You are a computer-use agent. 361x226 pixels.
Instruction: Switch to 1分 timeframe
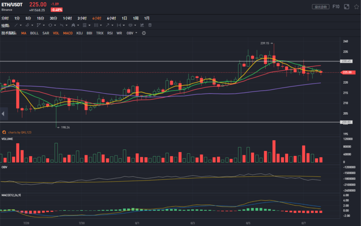tap(17, 18)
